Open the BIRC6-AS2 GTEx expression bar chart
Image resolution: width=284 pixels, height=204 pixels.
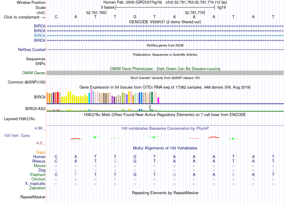[x=103, y=108]
